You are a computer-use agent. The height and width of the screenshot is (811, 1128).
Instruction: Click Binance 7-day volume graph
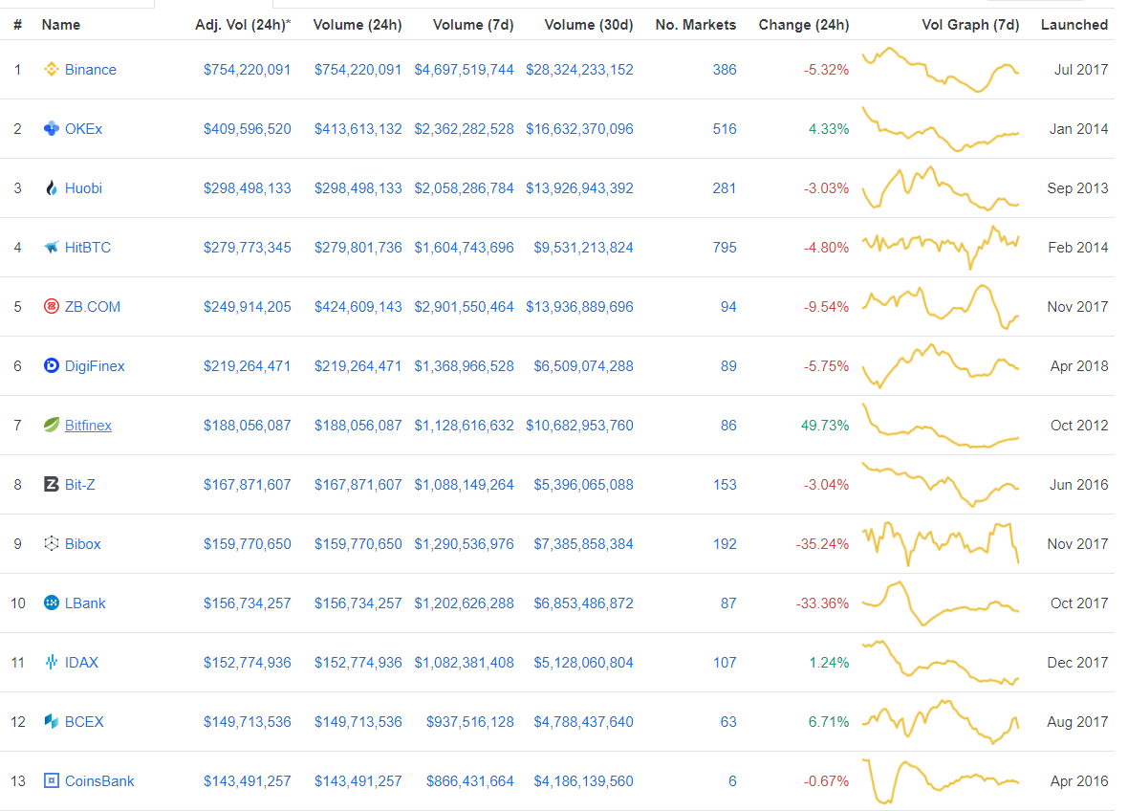(x=941, y=70)
